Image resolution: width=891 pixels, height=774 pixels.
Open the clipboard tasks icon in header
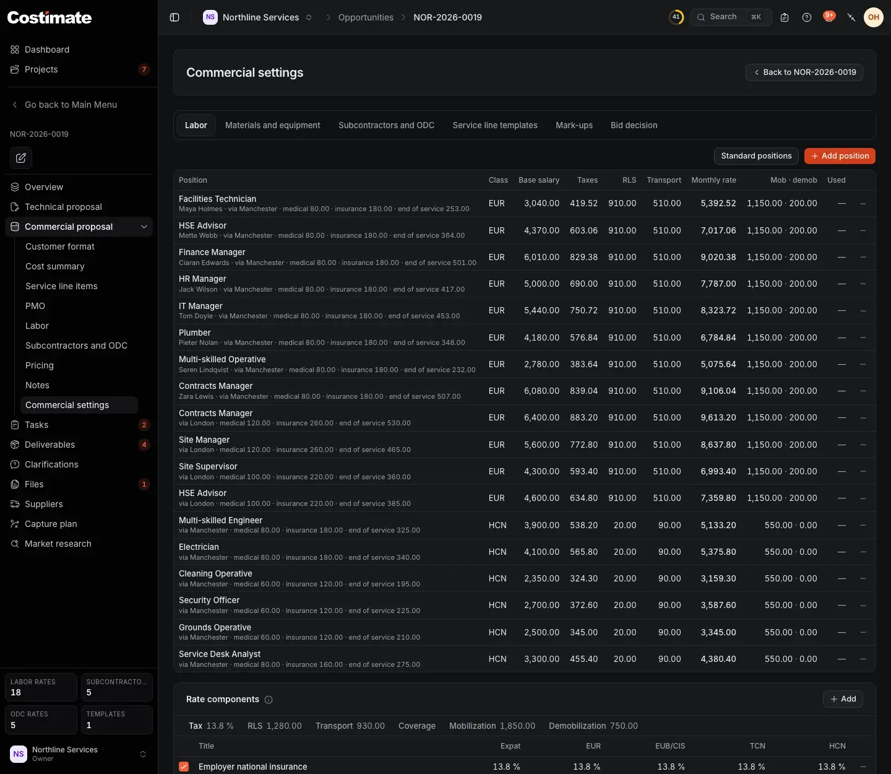click(x=785, y=17)
